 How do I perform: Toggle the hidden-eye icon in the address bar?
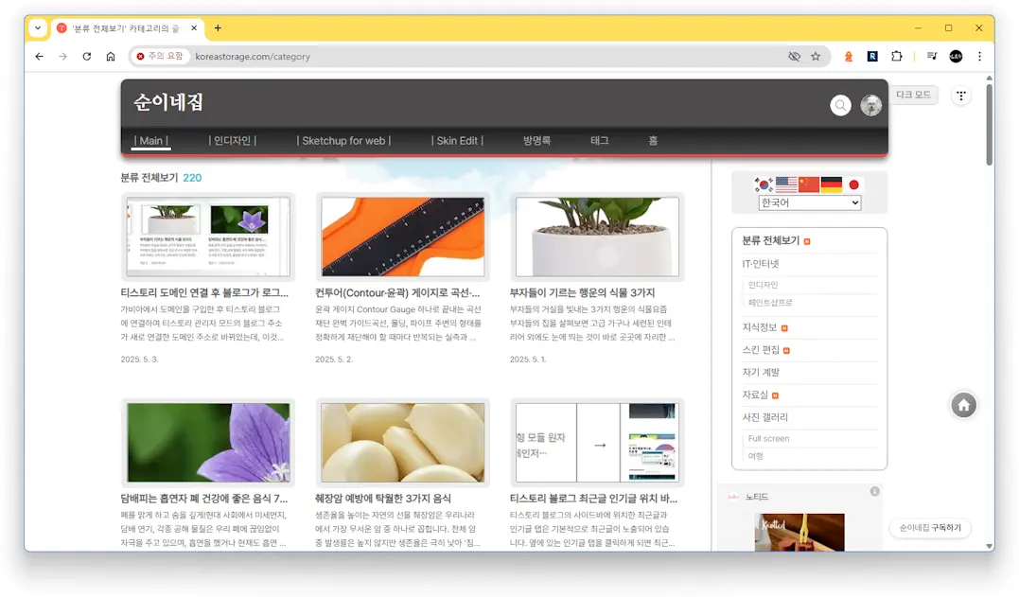794,56
